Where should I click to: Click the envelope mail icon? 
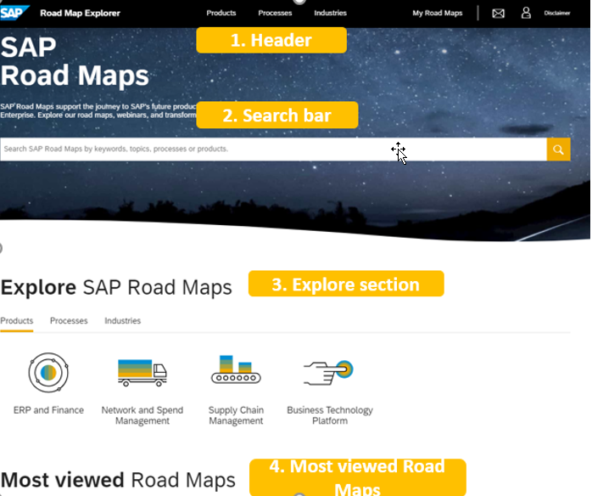498,14
